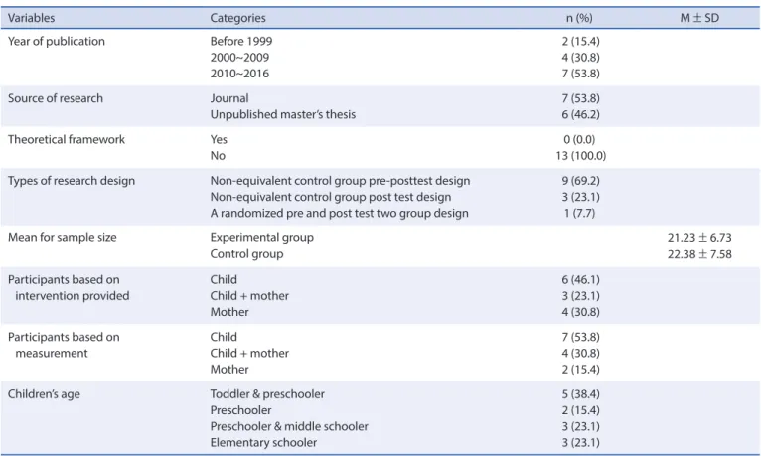This screenshot has height=456, width=761.
Task: Click 'Non-equivalent control group pre-posttest design'
Action: point(340,181)
